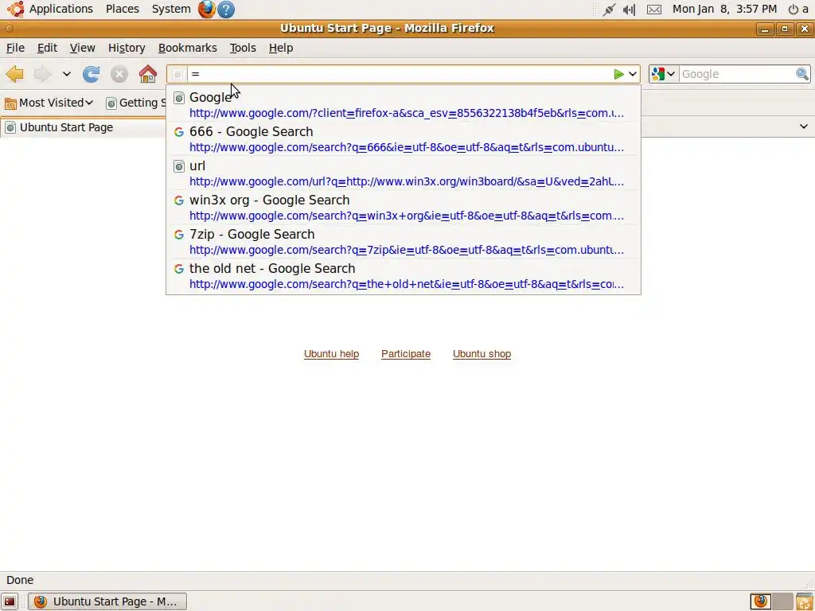This screenshot has width=815, height=611.
Task: Open the File menu
Action: 15,48
